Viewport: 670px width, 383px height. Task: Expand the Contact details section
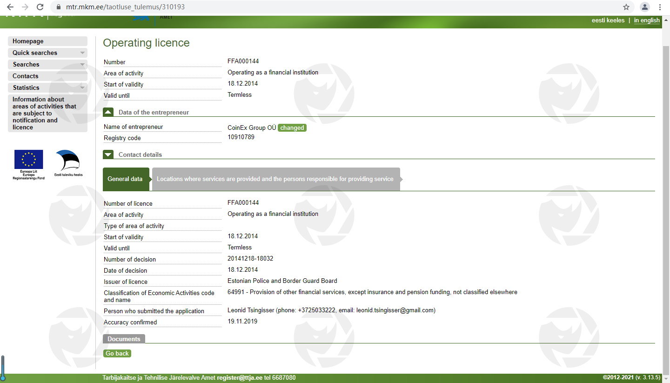108,155
